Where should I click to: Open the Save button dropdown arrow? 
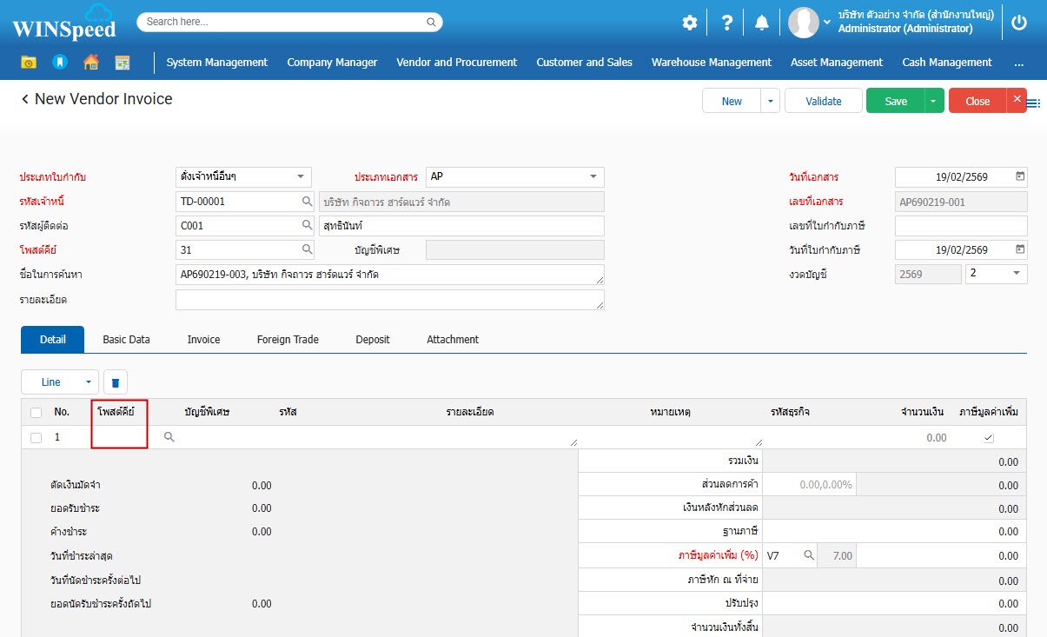(x=934, y=102)
